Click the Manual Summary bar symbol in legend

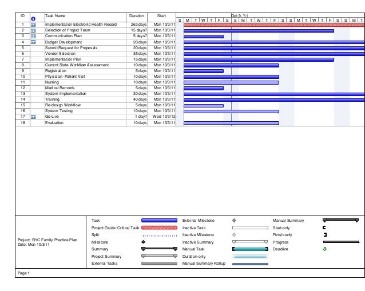tap(340, 220)
